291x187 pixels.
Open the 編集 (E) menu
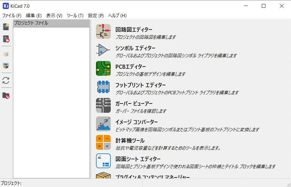(34, 16)
